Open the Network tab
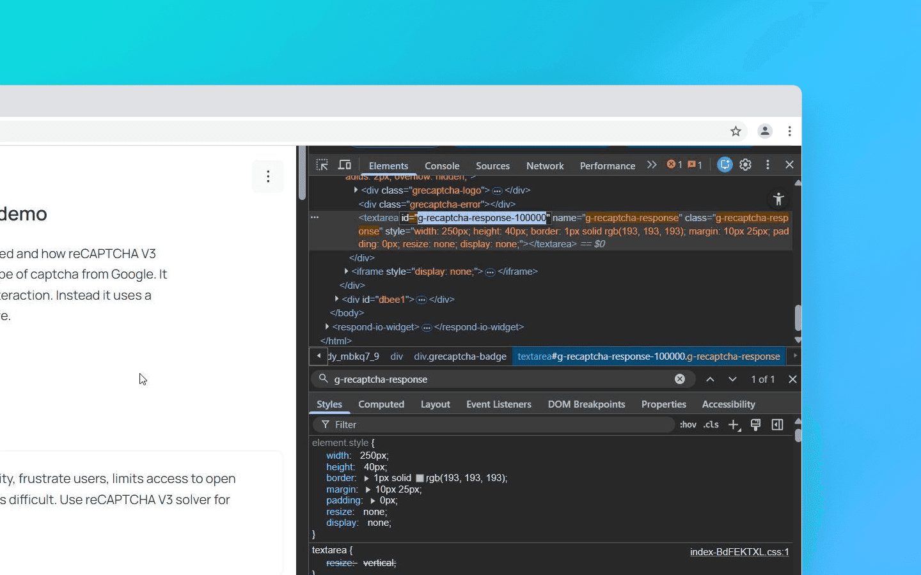This screenshot has width=921, height=575. pos(545,165)
